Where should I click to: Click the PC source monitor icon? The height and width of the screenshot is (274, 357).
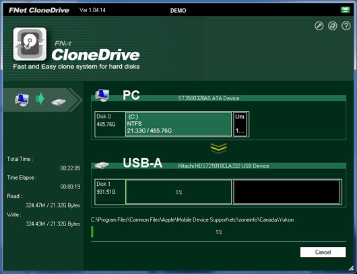pyautogui.click(x=102, y=95)
